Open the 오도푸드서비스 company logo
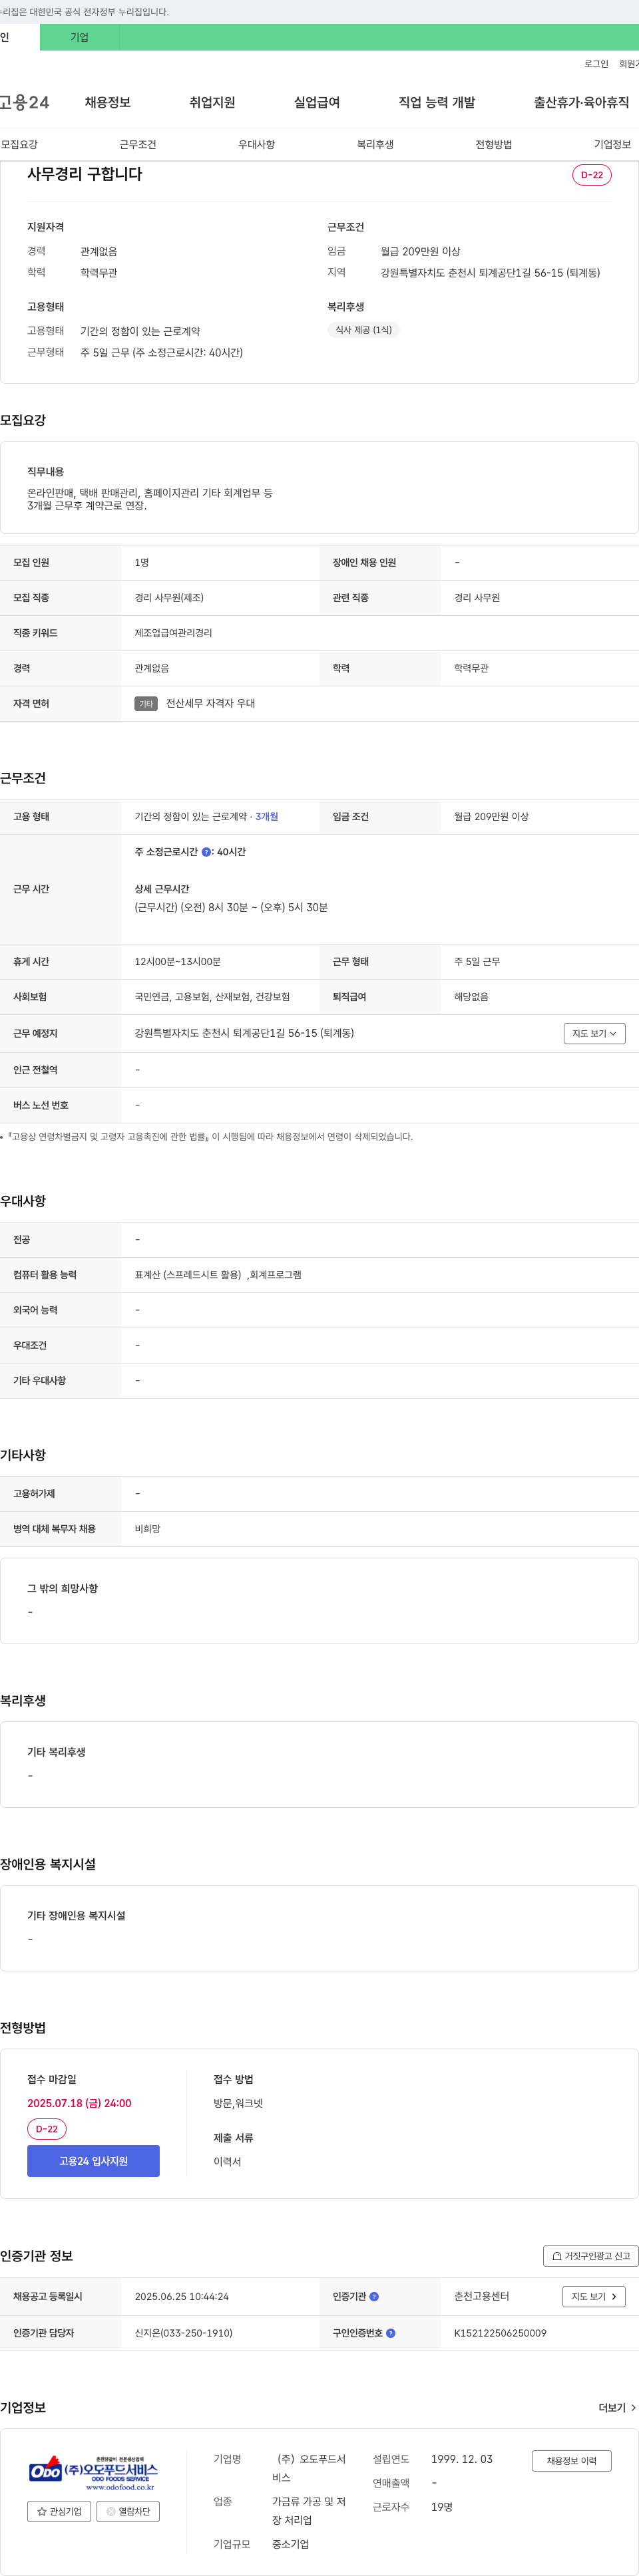 click(94, 2473)
